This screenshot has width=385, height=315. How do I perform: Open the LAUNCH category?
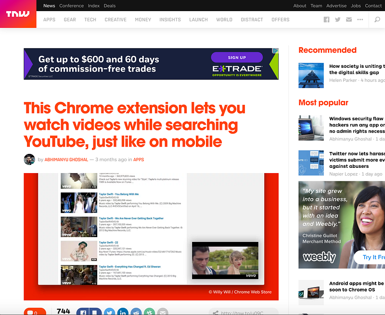(198, 20)
